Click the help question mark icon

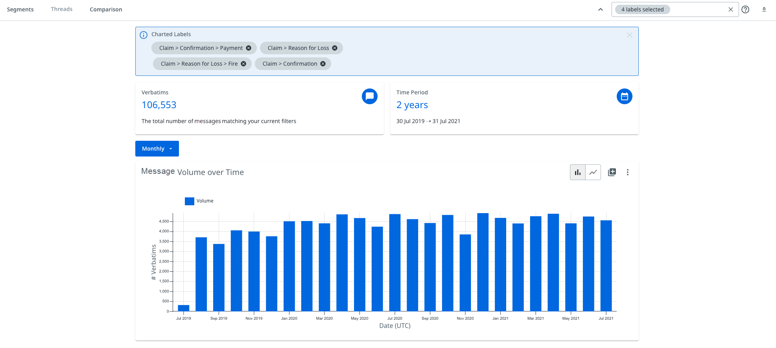tap(745, 9)
